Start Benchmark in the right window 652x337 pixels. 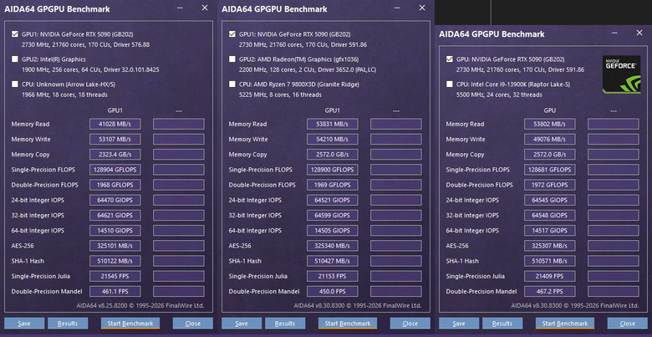(x=565, y=324)
